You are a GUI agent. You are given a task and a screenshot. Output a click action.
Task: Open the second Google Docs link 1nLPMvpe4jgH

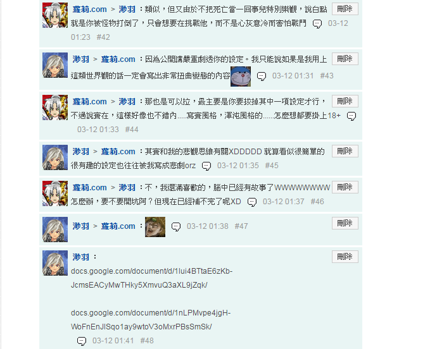pyautogui.click(x=151, y=320)
